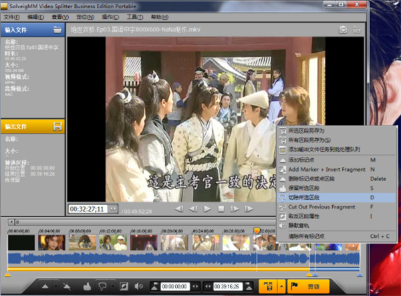This screenshot has height=296, width=401.
Task: Click the current time field 00:32:27;11
Action: pyautogui.click(x=87, y=209)
